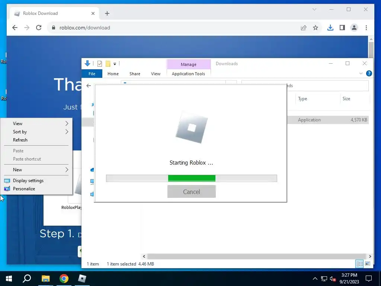This screenshot has height=286, width=381.
Task: Open taskbar search magnifier
Action: tap(27, 279)
